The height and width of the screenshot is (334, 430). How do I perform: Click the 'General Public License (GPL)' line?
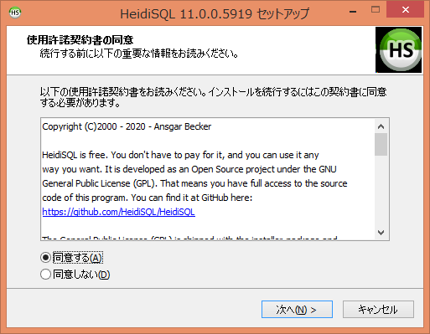coord(194,183)
